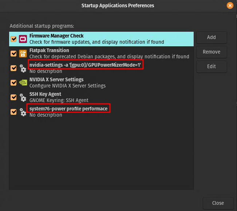Disable the Flatpak Transition startup entry checkbox
Viewport: 237px width, 211px height.
(x=13, y=54)
